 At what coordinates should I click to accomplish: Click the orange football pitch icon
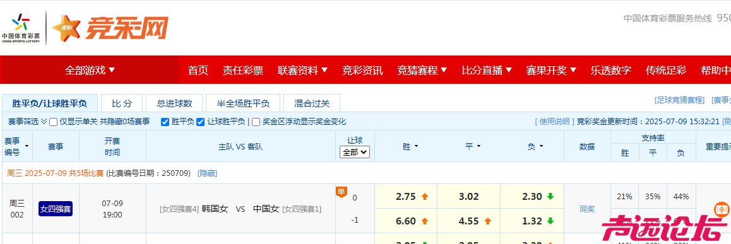coord(721,209)
